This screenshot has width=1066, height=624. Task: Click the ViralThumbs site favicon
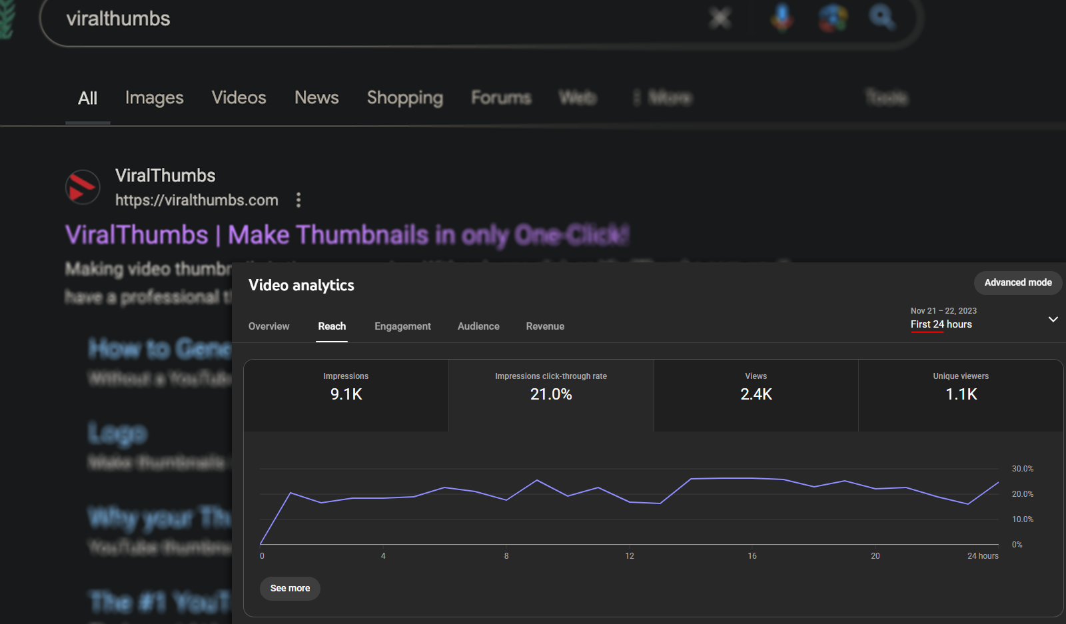pyautogui.click(x=82, y=187)
